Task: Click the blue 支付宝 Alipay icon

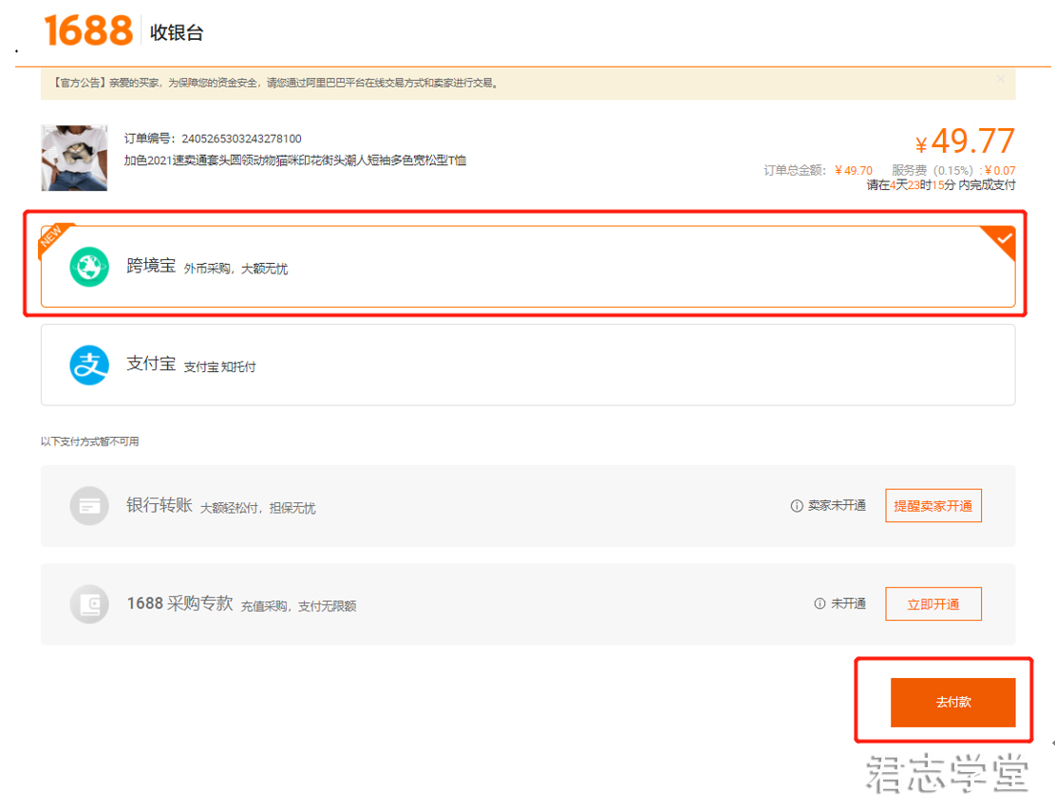Action: (89, 365)
